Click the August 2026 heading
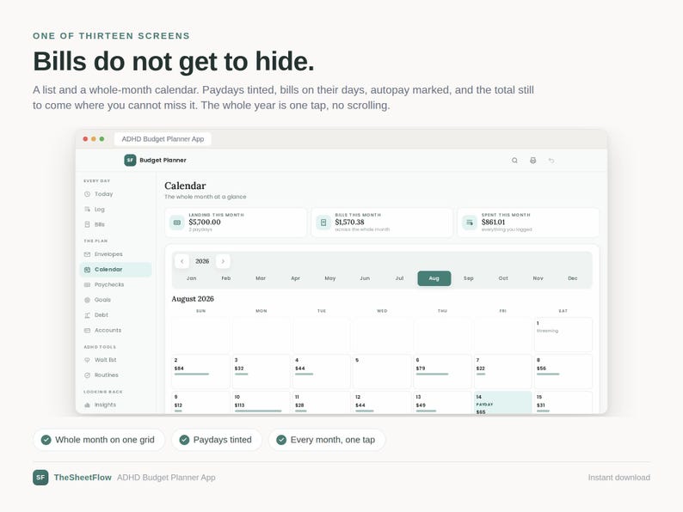 tap(193, 299)
